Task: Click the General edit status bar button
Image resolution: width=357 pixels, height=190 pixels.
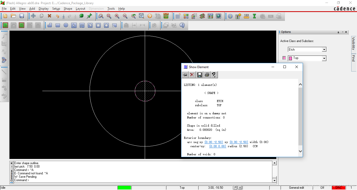Action: (296, 187)
